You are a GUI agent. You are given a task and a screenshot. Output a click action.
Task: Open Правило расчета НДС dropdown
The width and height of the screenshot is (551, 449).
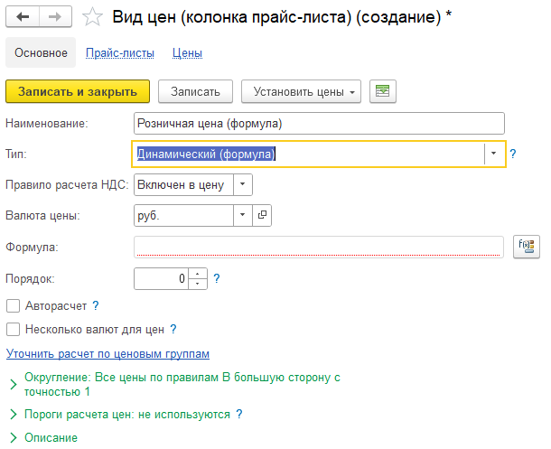point(243,184)
